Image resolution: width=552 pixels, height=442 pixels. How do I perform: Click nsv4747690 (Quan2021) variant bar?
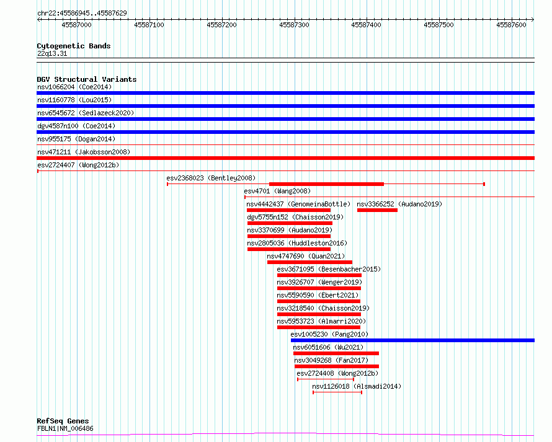pos(309,262)
